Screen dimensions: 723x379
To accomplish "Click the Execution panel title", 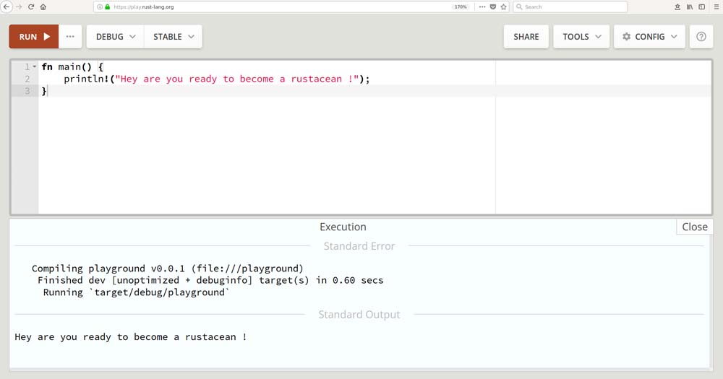I will tap(343, 227).
